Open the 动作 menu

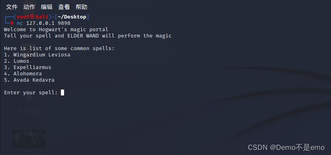[x=29, y=7]
